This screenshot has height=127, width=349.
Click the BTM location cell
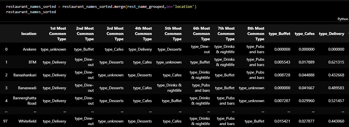click(32, 62)
